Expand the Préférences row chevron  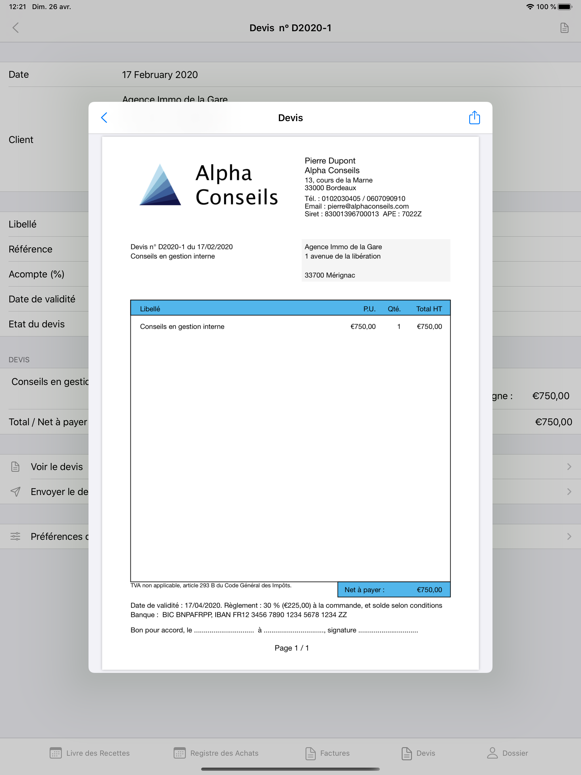(569, 536)
